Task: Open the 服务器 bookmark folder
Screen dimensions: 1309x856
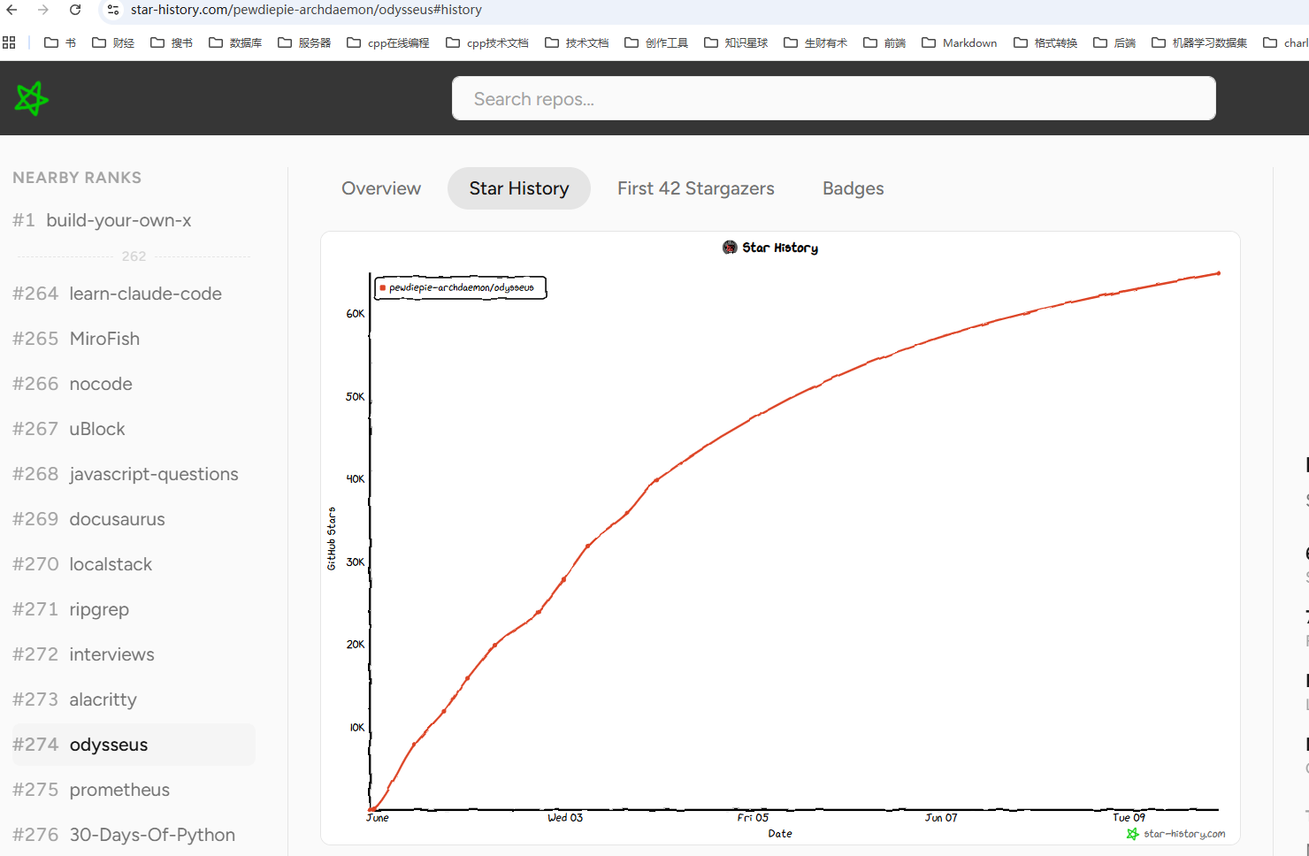Action: tap(304, 42)
